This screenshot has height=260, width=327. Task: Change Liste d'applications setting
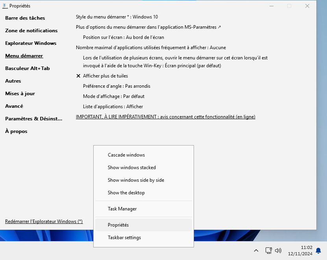coord(113,107)
